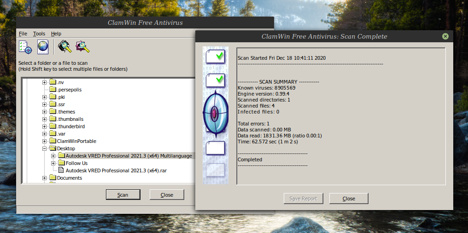Click Close button in ClamWin main window
468x233 pixels.
click(167, 195)
